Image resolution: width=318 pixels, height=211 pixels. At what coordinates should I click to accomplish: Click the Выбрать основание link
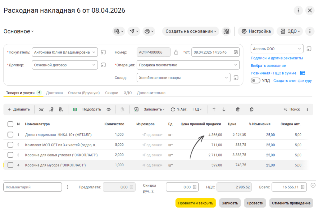click(268, 66)
